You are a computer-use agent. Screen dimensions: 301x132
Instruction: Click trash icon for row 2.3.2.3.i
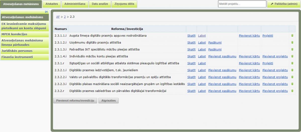click(292, 84)
